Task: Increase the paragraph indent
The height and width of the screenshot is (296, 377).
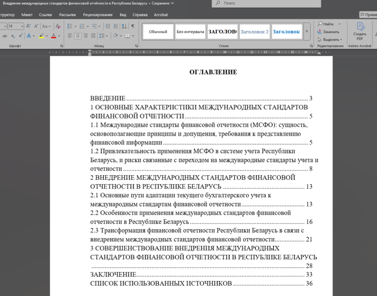Action: [115, 26]
